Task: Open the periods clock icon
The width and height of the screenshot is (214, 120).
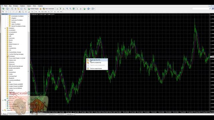Action: [88, 9]
